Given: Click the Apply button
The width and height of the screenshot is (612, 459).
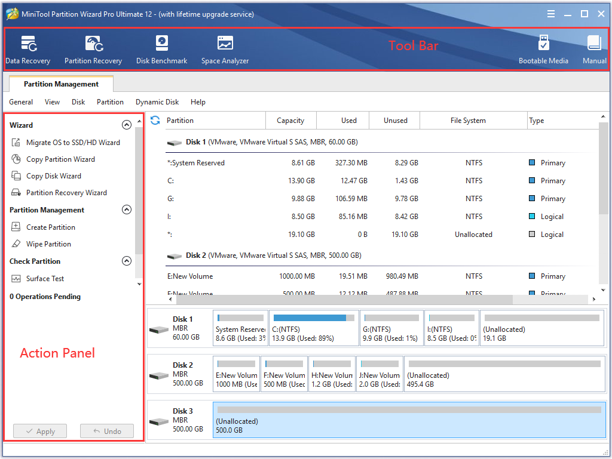Looking at the screenshot, I should (39, 431).
